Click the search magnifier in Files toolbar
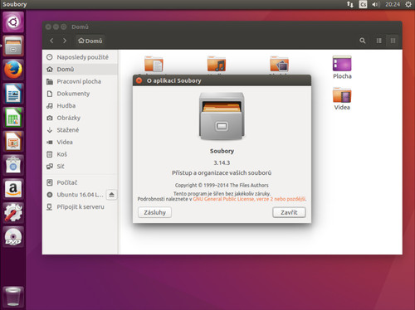The height and width of the screenshot is (310, 415). tap(363, 41)
